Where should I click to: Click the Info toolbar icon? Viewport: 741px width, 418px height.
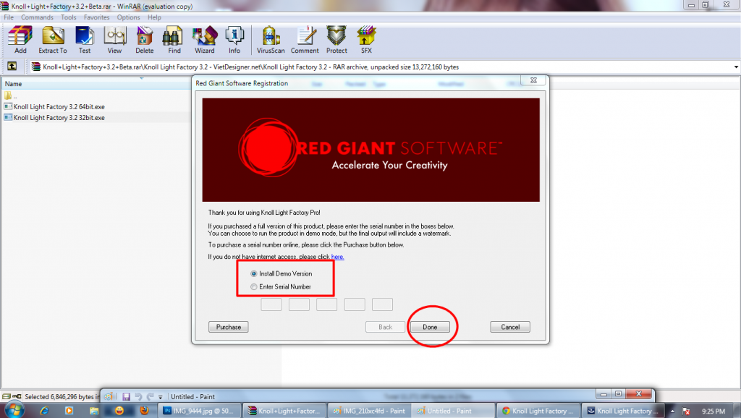(x=234, y=40)
